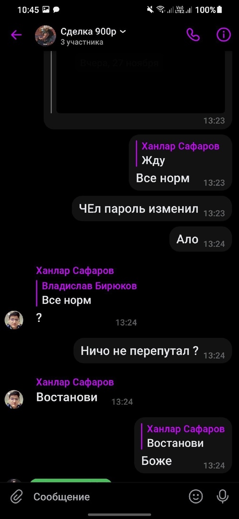
Task: Open quoted Владислав Бирюков Все норм reply
Action: pos(86,293)
